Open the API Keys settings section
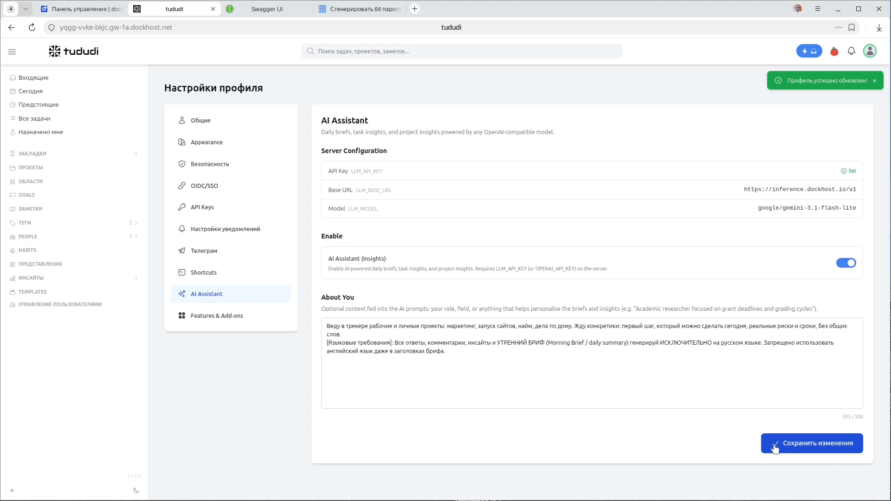Screen dimensions: 891x501 231,207
